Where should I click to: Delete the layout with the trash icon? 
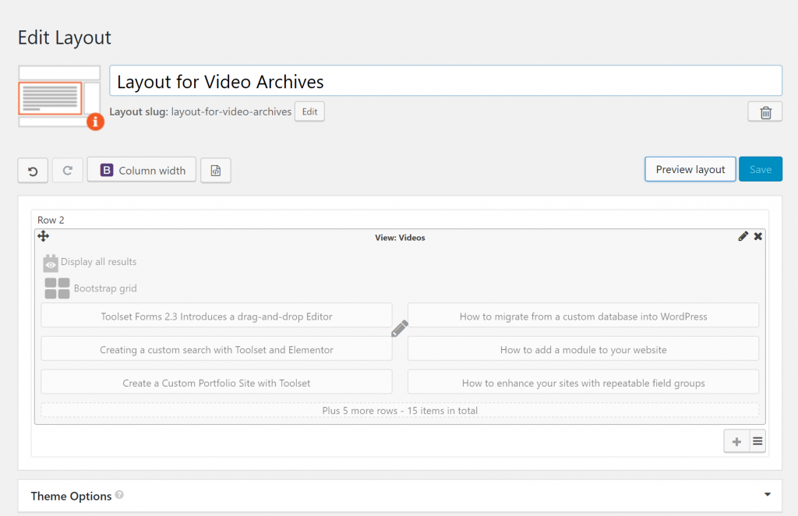tap(765, 112)
